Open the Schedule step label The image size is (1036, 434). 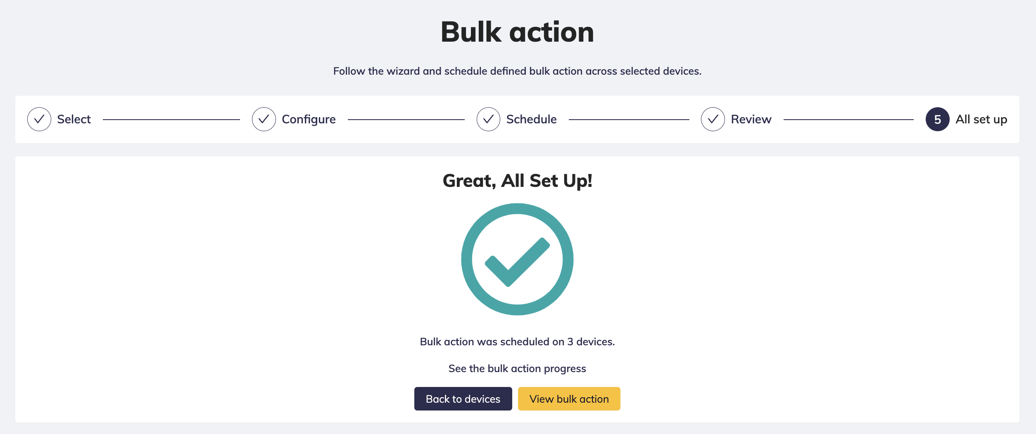(531, 119)
